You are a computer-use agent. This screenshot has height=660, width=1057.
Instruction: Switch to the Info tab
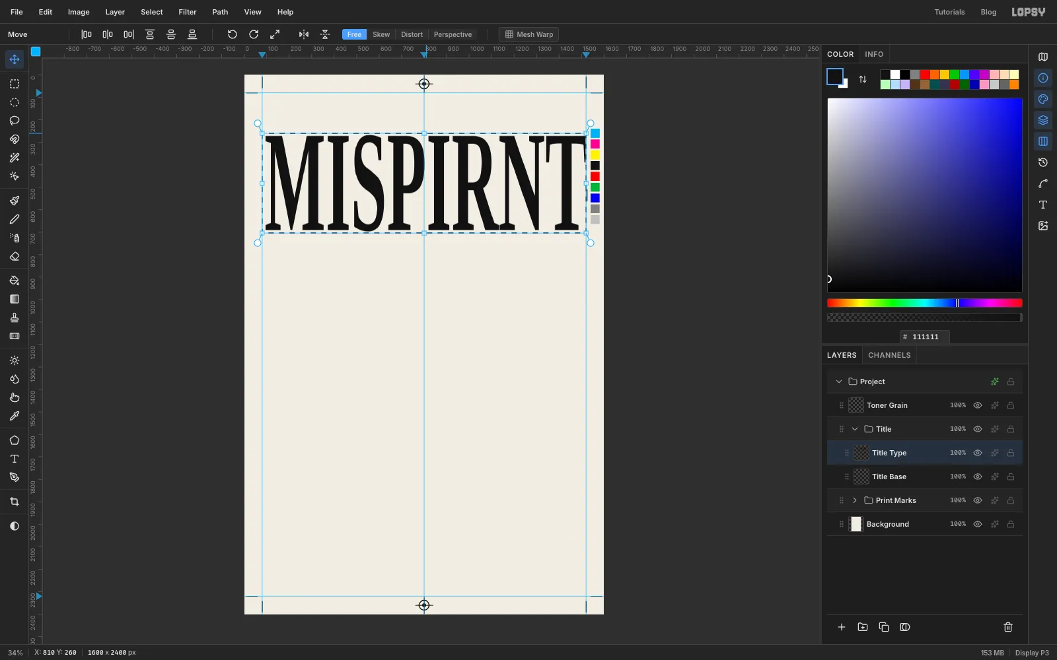[x=874, y=54]
